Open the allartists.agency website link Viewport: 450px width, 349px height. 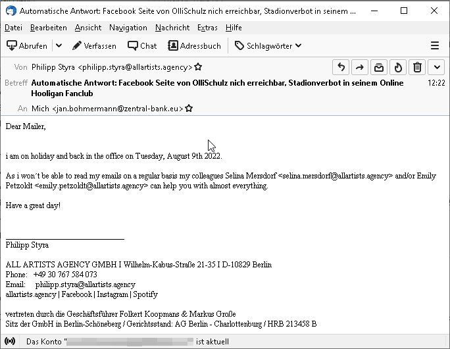(x=31, y=294)
